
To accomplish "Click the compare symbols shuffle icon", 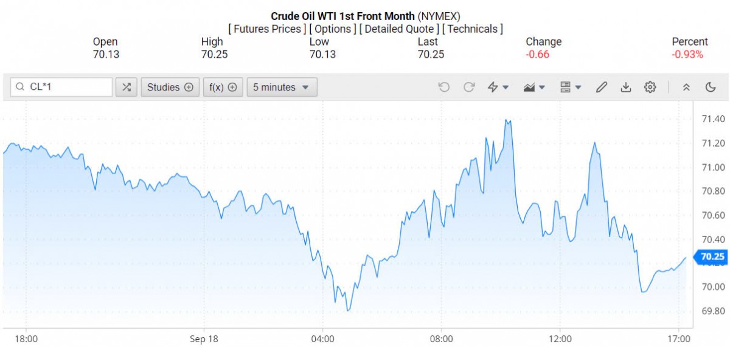I will (126, 87).
